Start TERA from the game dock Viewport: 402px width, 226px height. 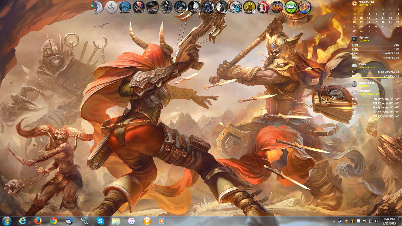click(139, 7)
